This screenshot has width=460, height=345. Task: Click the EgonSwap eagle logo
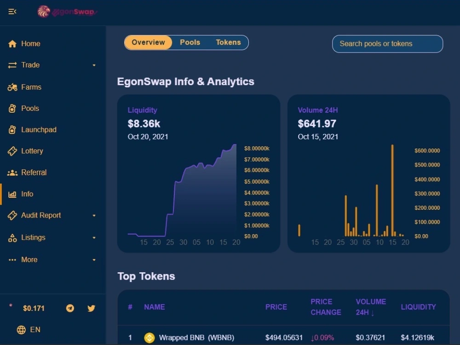pyautogui.click(x=44, y=11)
